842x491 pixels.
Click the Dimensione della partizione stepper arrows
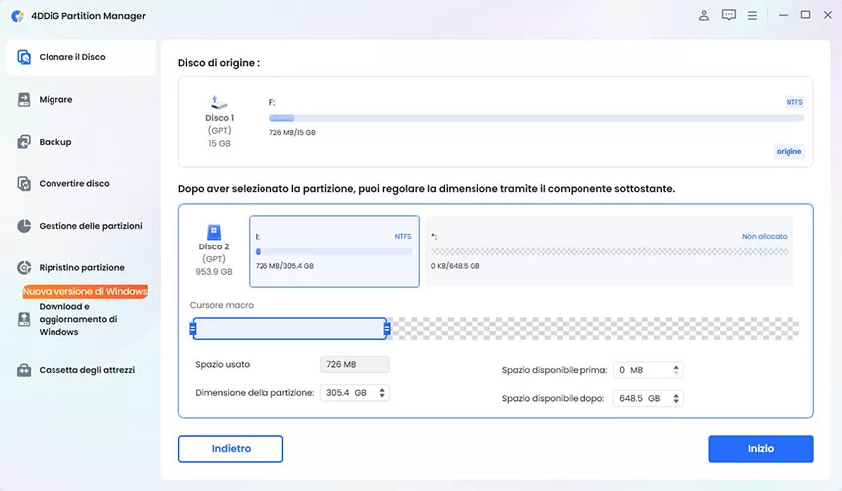pos(383,393)
